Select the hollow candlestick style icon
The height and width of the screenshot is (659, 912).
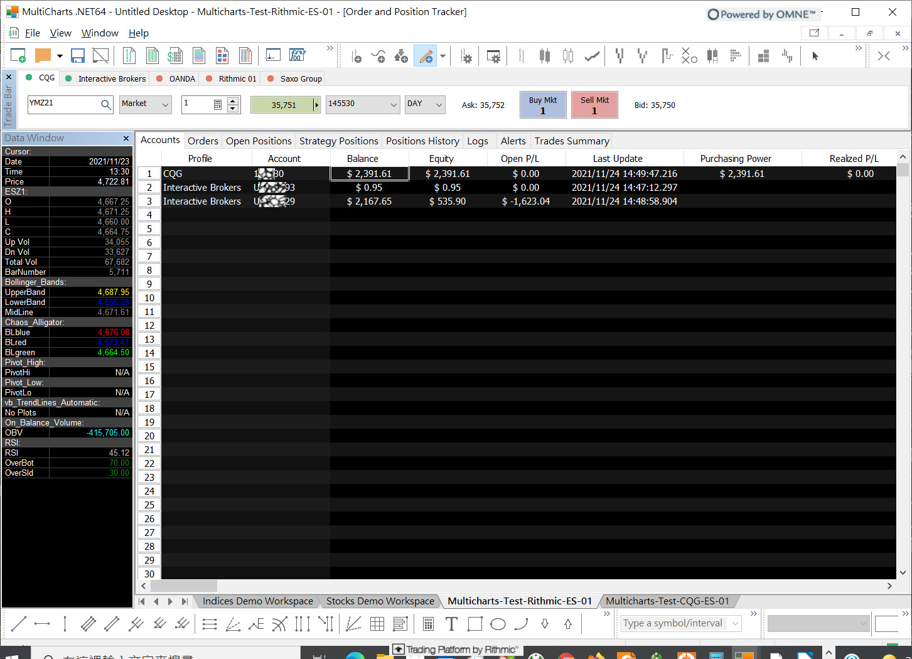(568, 56)
